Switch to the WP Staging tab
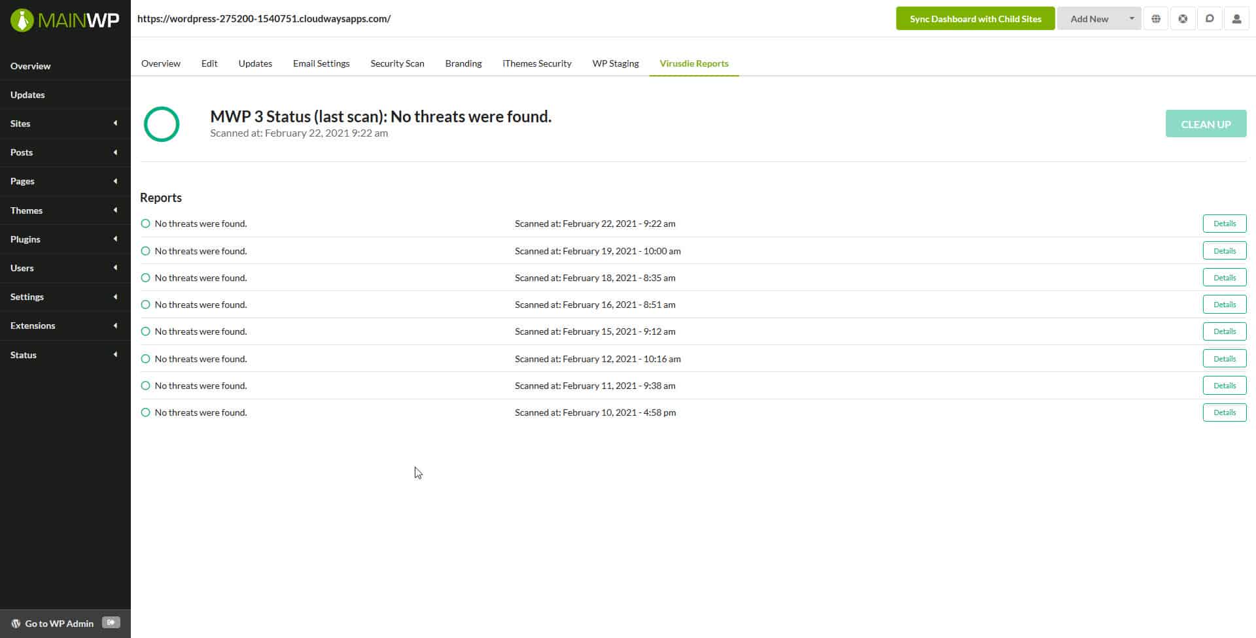 (616, 63)
